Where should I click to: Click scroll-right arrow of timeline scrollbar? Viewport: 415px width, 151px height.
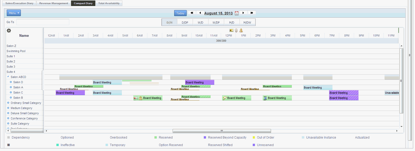pos(397,131)
